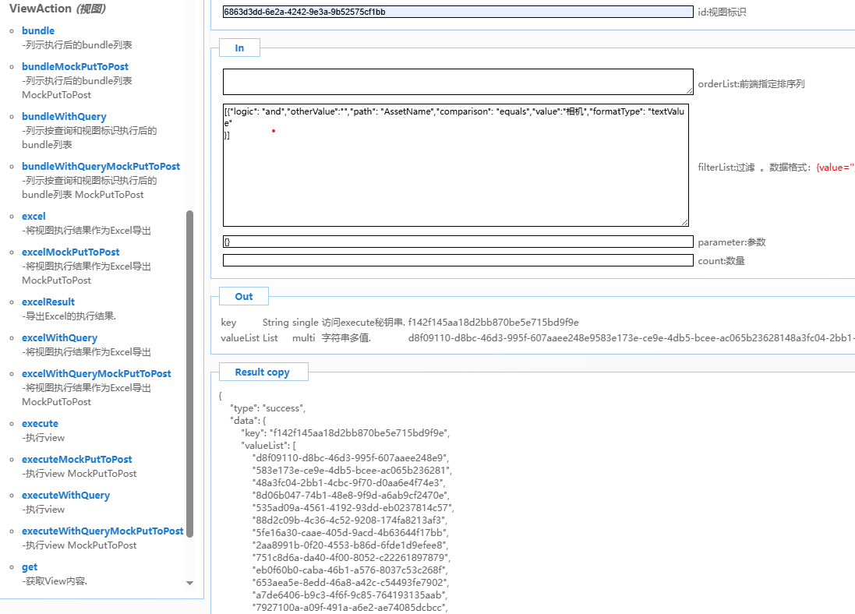Click into the orderList textarea

point(458,82)
